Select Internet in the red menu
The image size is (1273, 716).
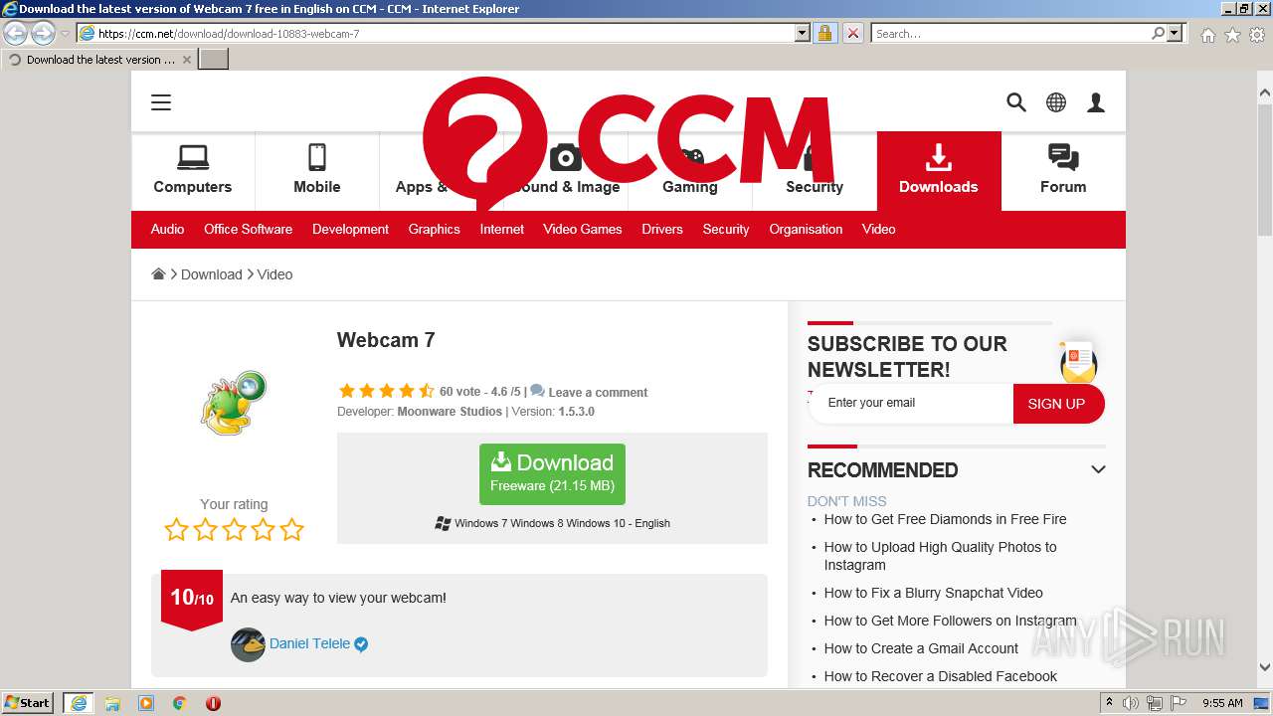pos(501,229)
